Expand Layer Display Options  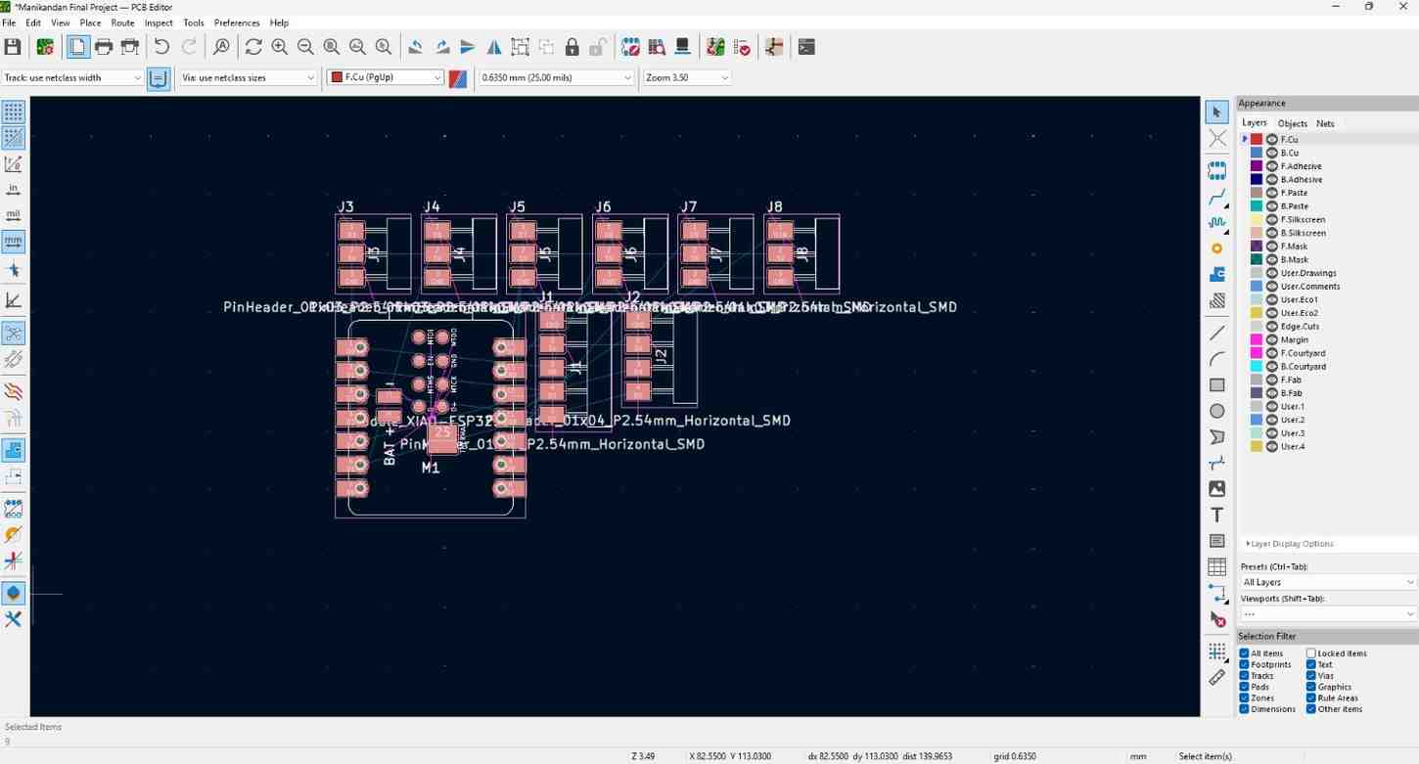pyautogui.click(x=1290, y=544)
